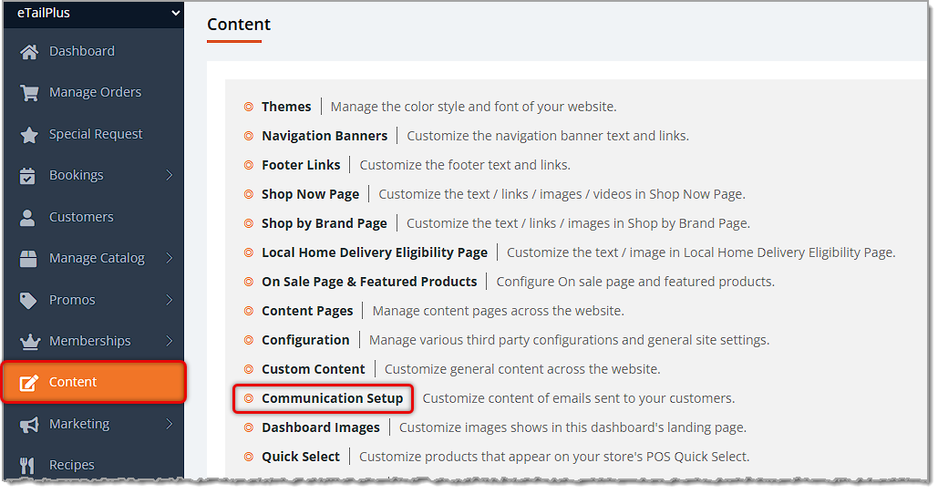Click text 'Manage the color style and font of your website.'
The width and height of the screenshot is (938, 494).
pos(473,107)
